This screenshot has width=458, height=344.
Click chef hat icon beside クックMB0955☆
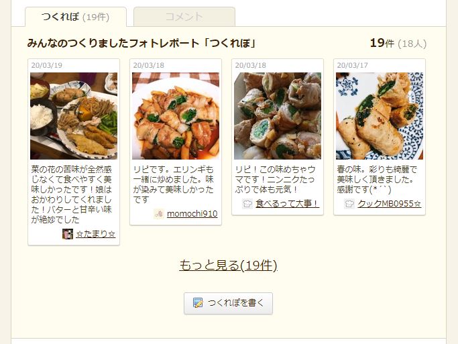click(x=349, y=204)
